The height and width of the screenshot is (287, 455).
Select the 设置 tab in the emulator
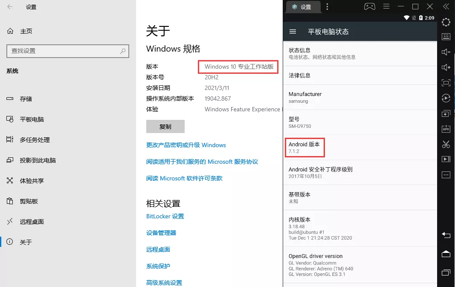tap(303, 7)
